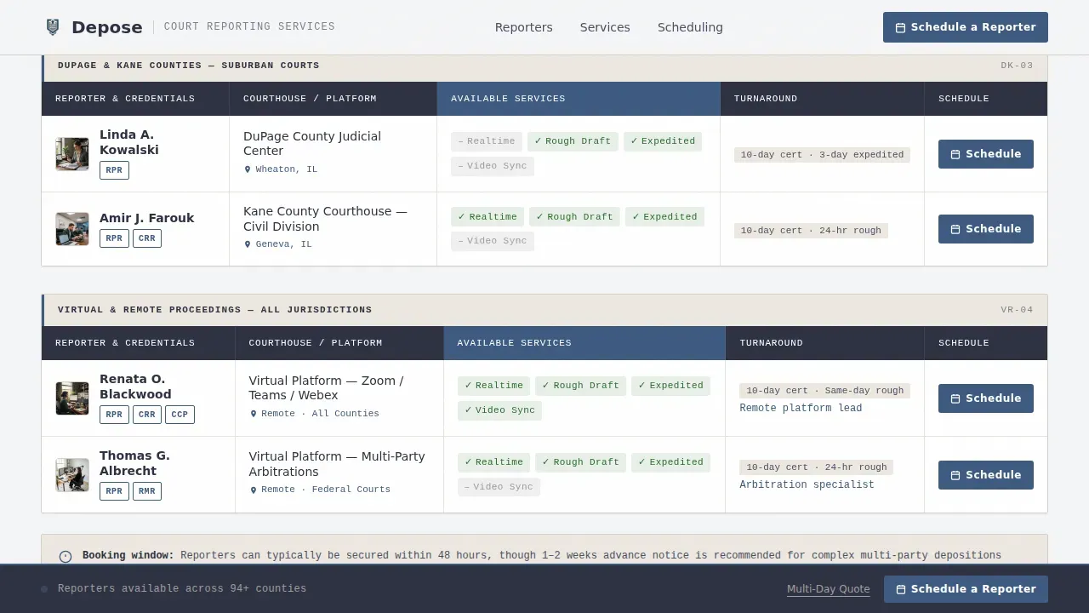Open the Reporters nav item

point(524,27)
